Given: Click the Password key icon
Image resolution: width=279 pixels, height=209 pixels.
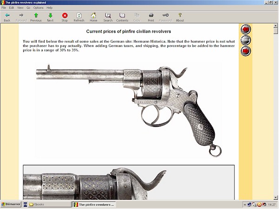Looking at the screenshot, I should (x=166, y=18).
